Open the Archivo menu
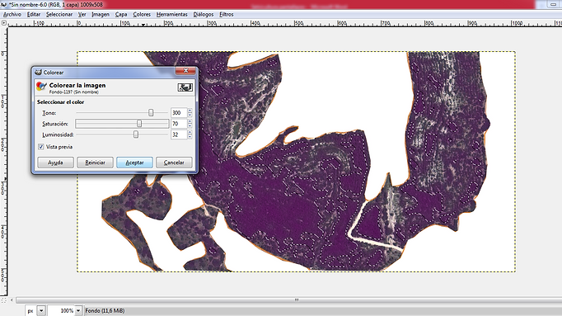The width and height of the screenshot is (562, 316). [x=12, y=14]
